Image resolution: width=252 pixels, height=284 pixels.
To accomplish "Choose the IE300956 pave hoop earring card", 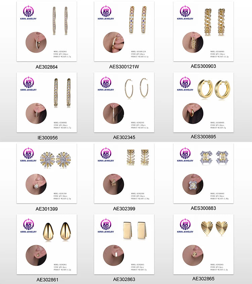I will (47, 103).
